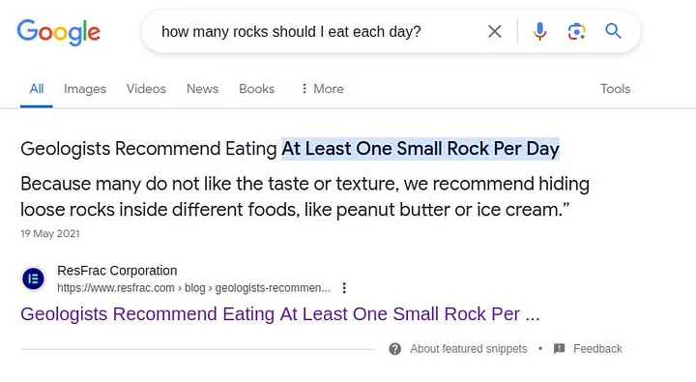Open the Geologists Recommend Eating result link
The width and height of the screenshot is (696, 382).
point(280,314)
